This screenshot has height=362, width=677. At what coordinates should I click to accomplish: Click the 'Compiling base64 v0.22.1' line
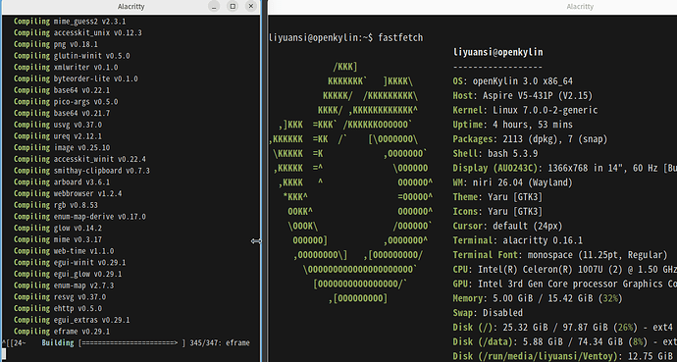pyautogui.click(x=62, y=90)
